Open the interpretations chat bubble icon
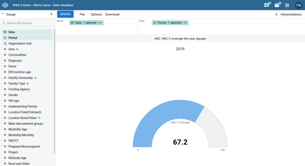 pyautogui.click(x=267, y=5)
